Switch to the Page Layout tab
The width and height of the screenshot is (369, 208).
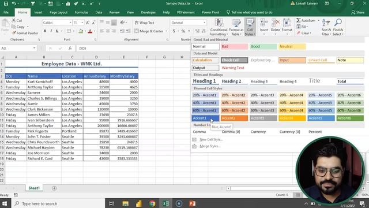pyautogui.click(x=58, y=12)
